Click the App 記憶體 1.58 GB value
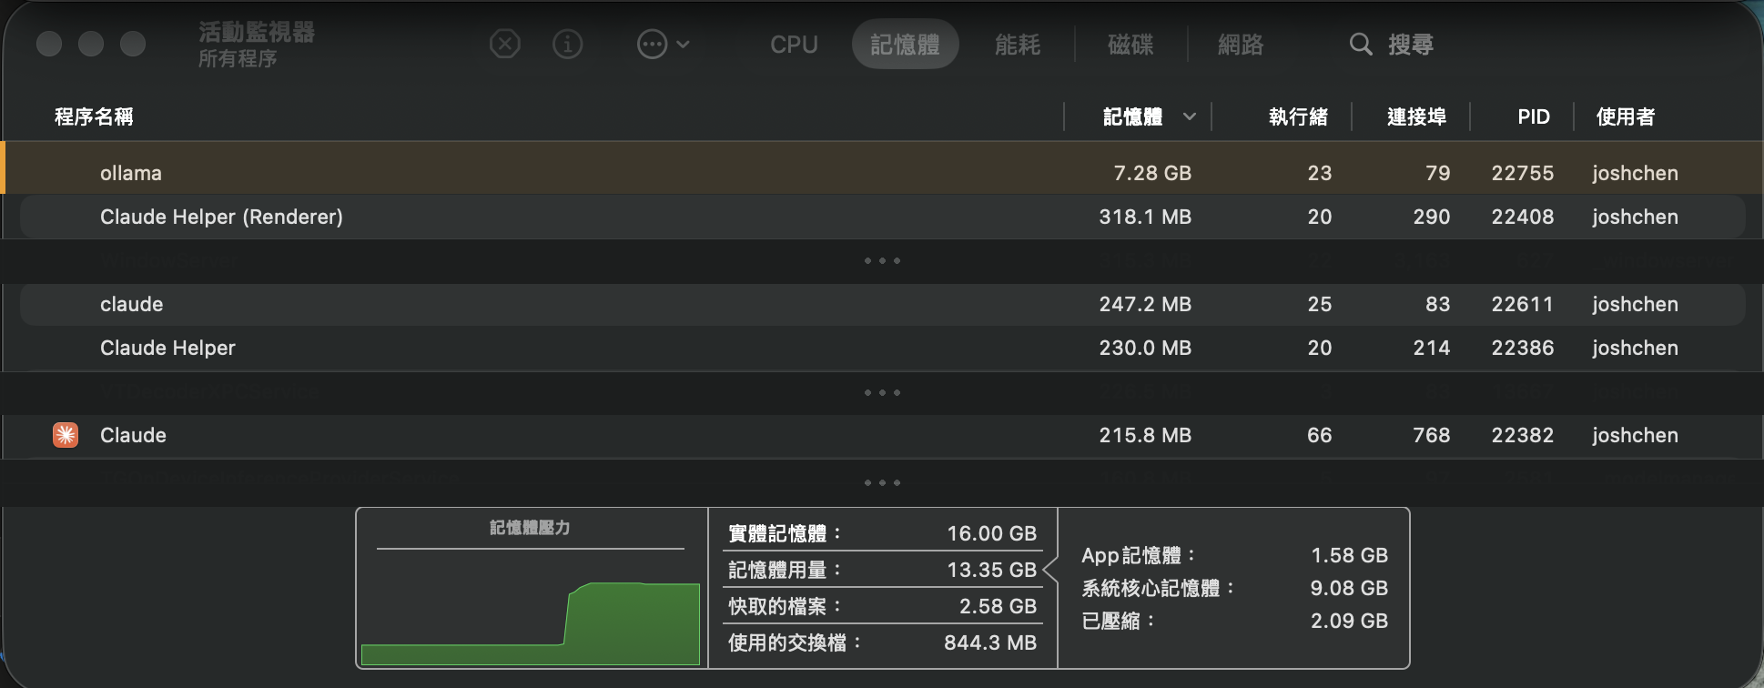 tap(1349, 555)
